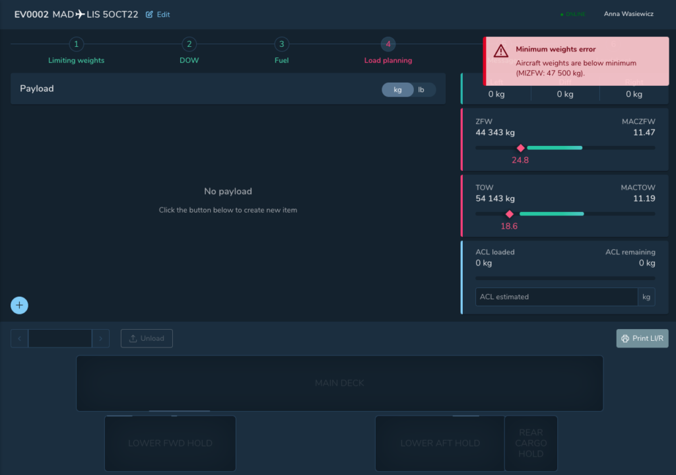Click the Edit flight link
Image resolution: width=676 pixels, height=475 pixels.
(158, 15)
